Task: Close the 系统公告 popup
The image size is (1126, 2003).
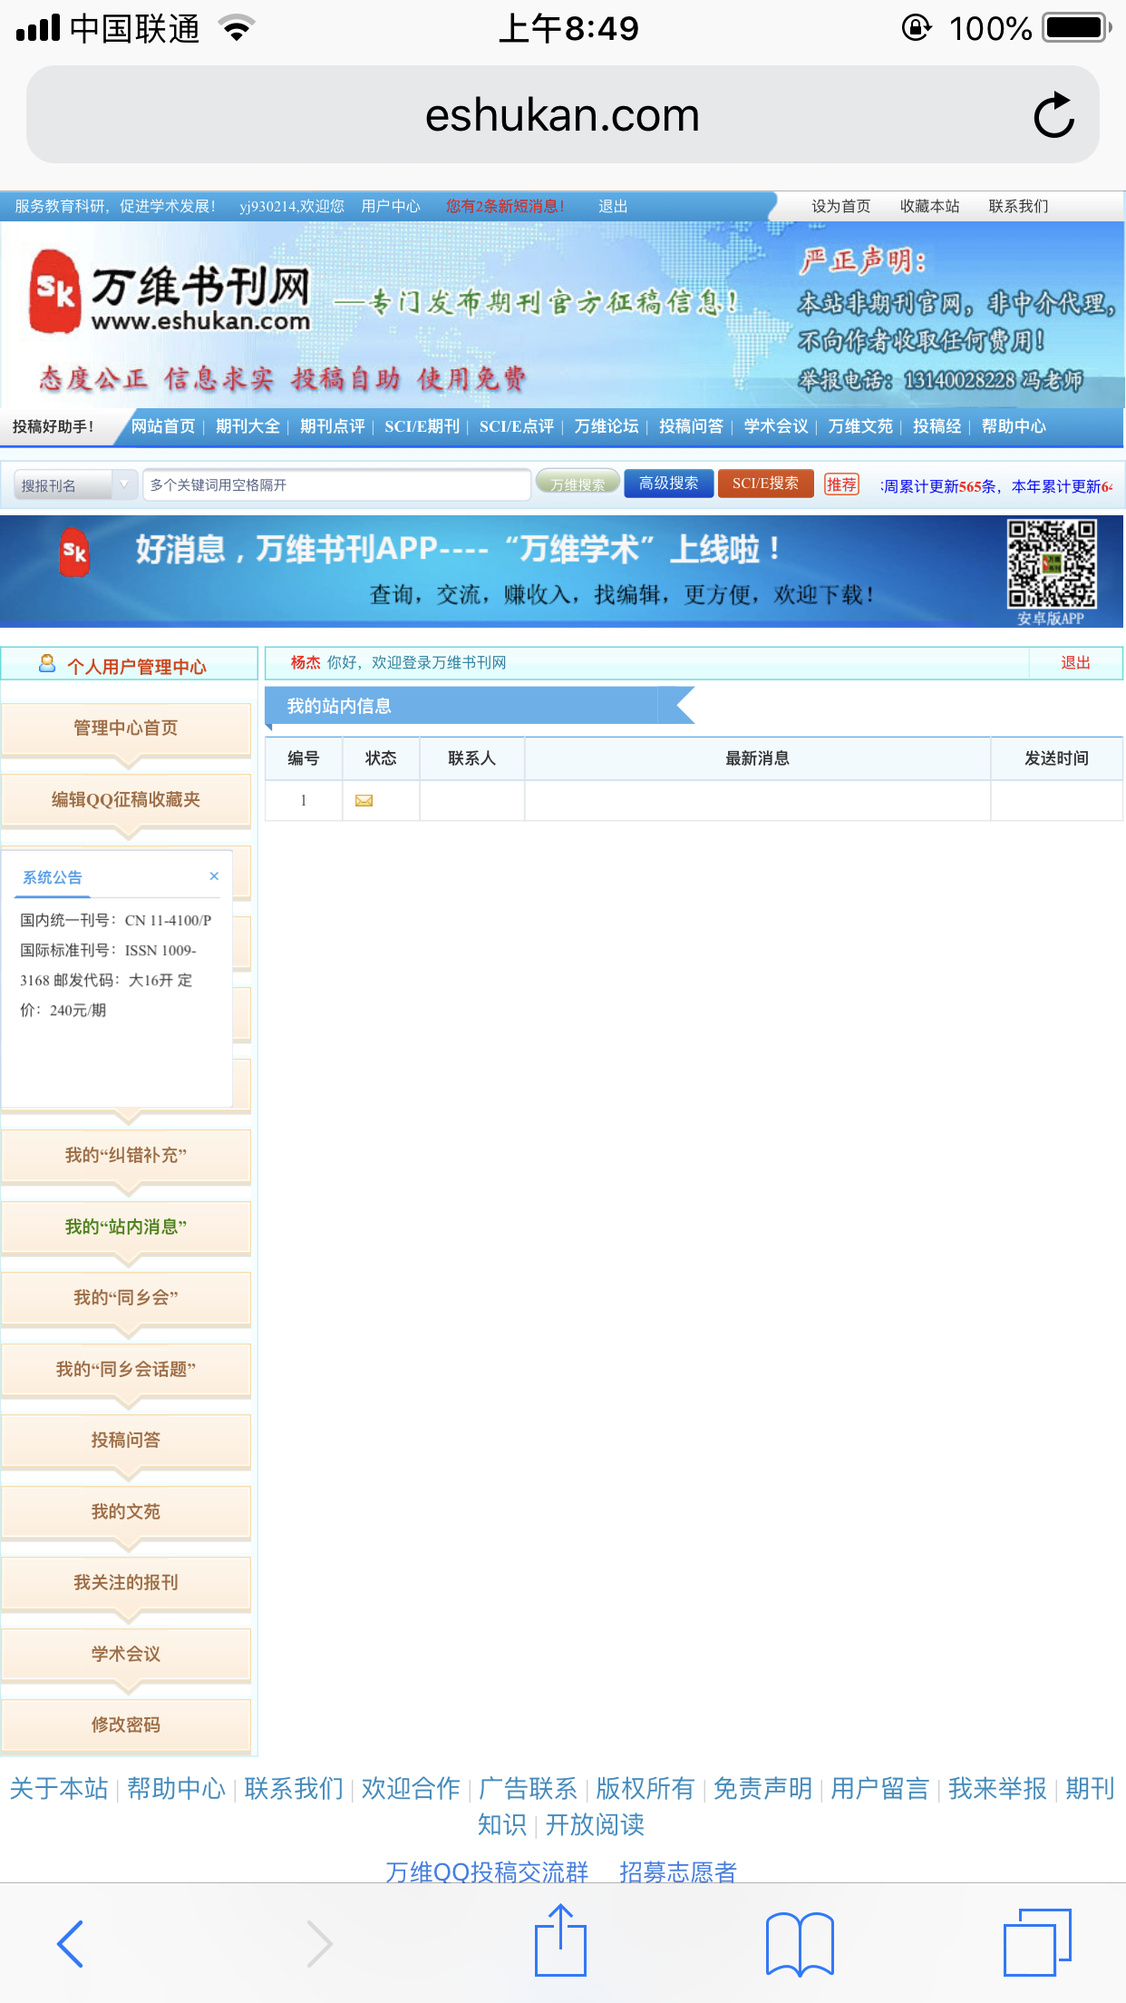Action: click(x=214, y=876)
